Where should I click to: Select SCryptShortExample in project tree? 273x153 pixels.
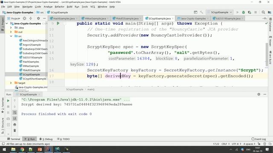34,79
